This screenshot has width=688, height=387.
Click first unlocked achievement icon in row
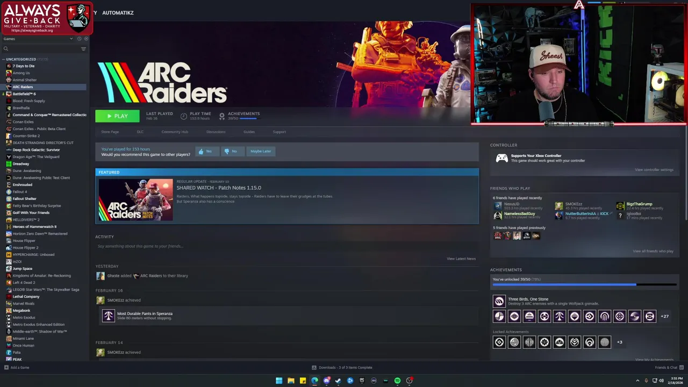499,317
